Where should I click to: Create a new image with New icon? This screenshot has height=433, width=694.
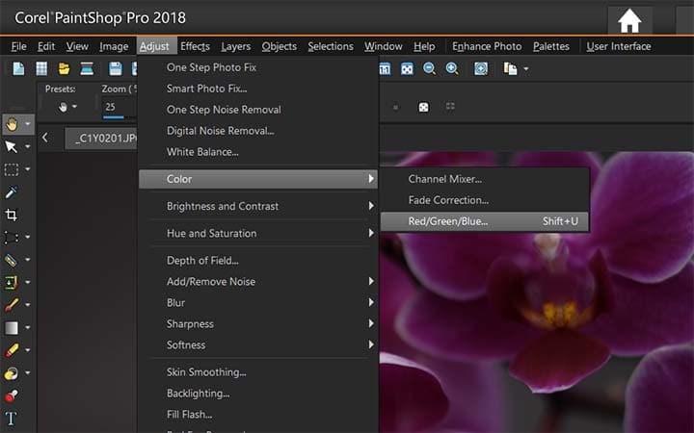[x=18, y=69]
